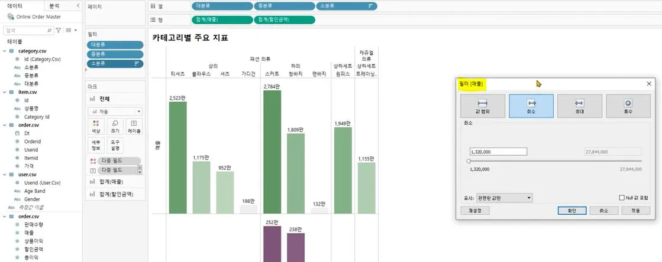Screen dimensions: 662x262
Task: Expand the 합계(매출) marks card section
Action: click(x=115, y=182)
